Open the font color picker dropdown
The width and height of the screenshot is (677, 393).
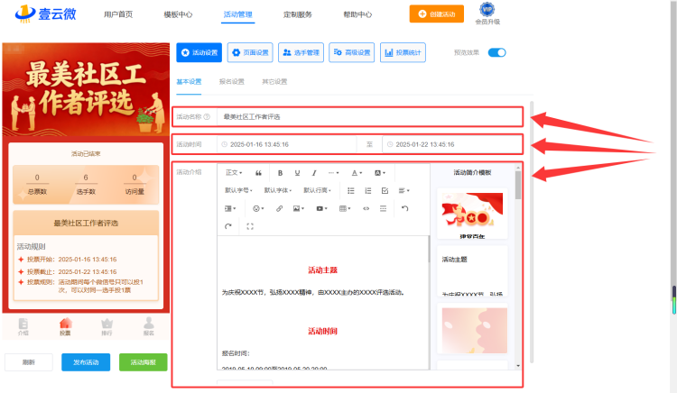coord(357,173)
